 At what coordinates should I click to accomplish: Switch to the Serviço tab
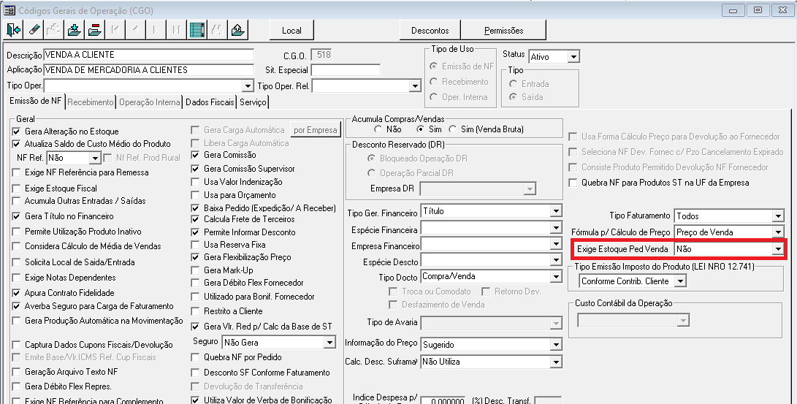click(x=253, y=102)
